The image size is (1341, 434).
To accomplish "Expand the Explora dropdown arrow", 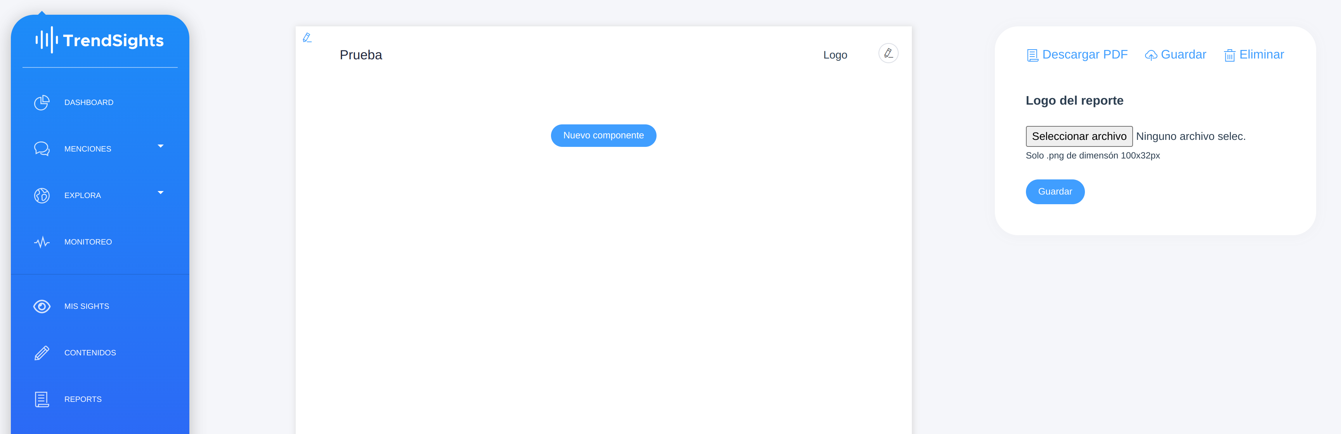I will click(160, 192).
